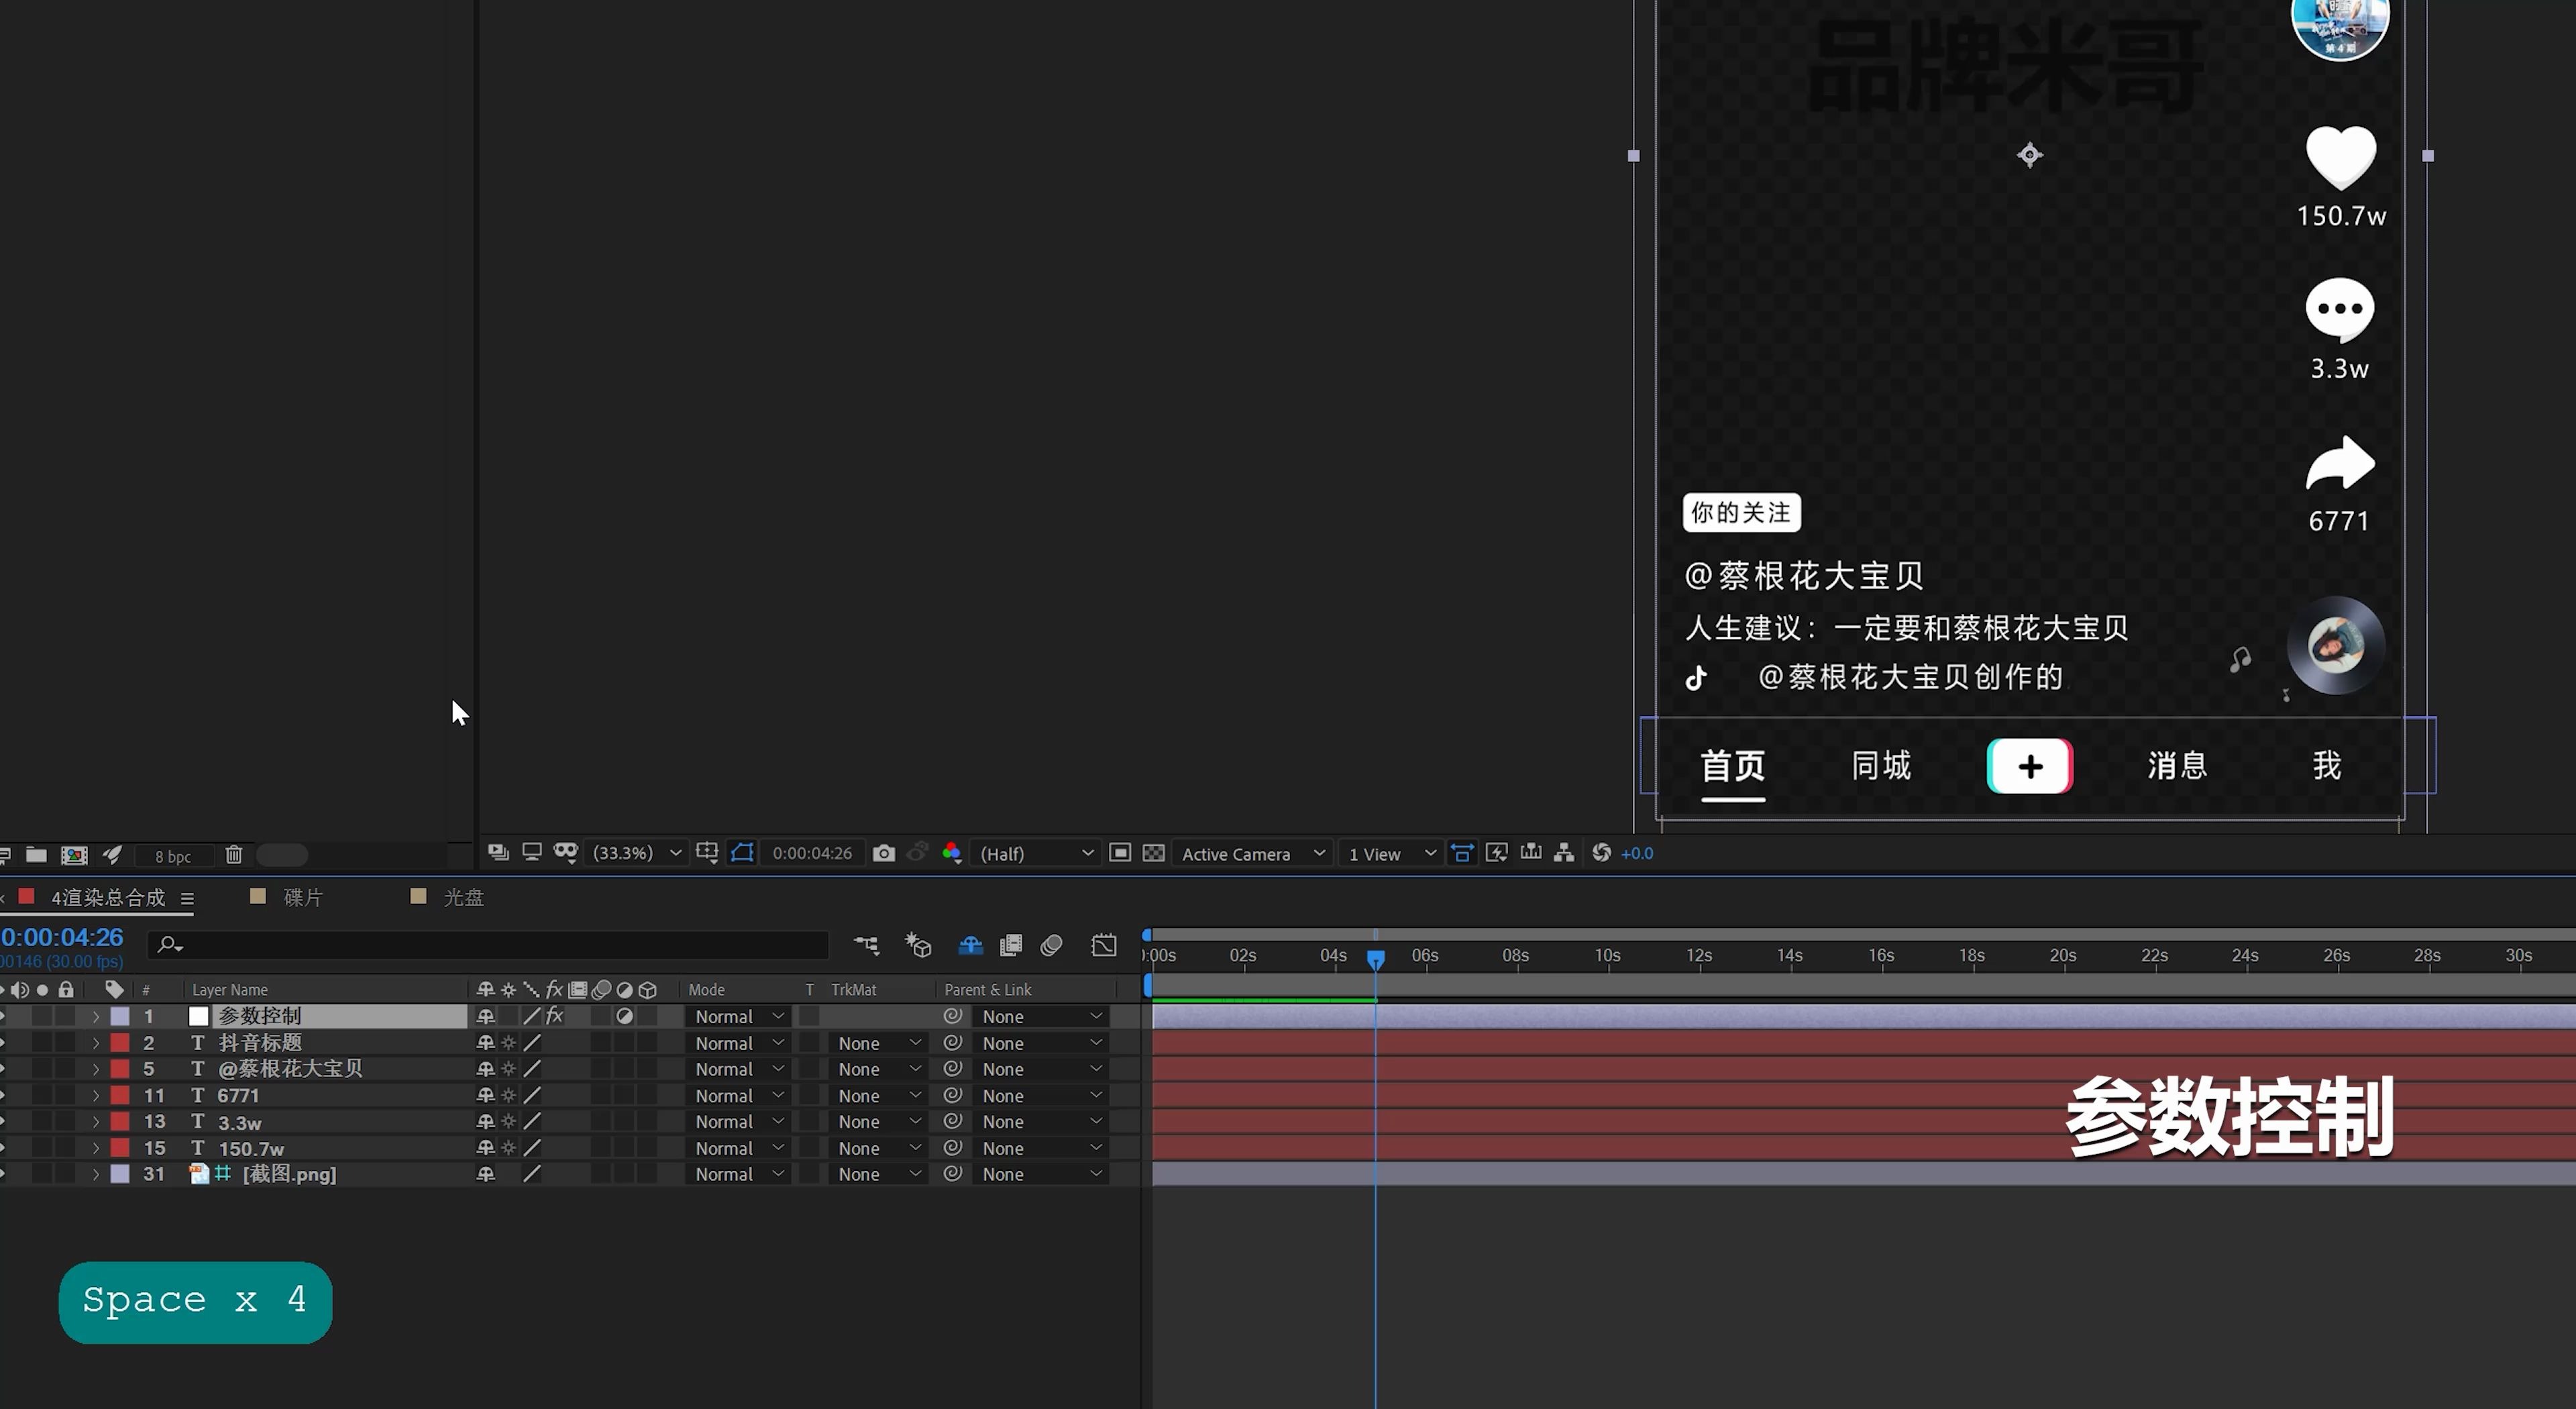Enable motion blur for the composition
Screen dimensions: 2576x1409
pos(1051,945)
